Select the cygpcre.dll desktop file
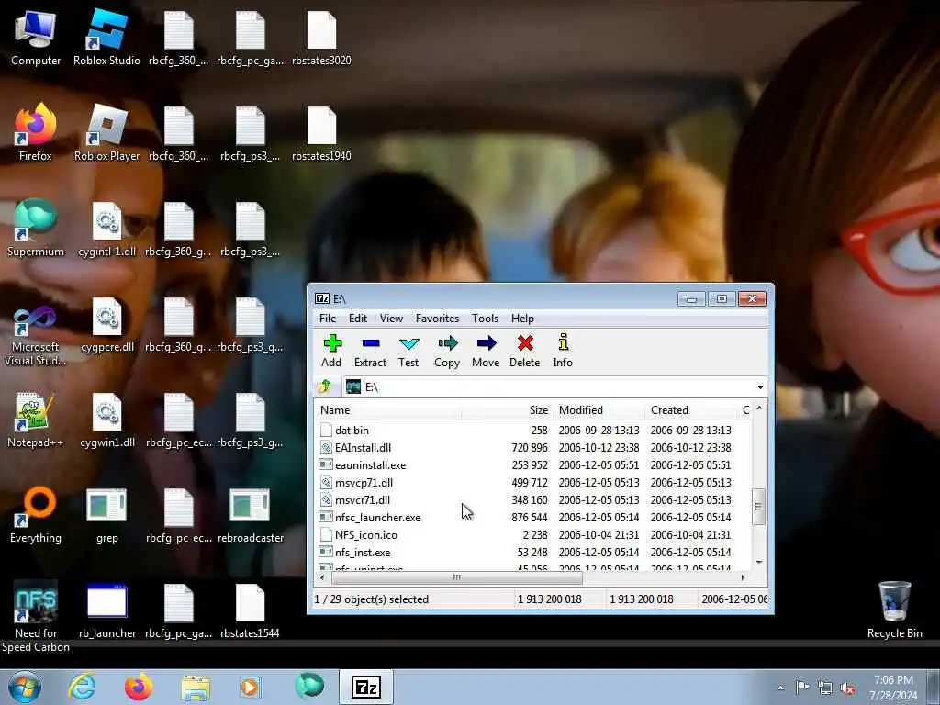Image resolution: width=940 pixels, height=705 pixels. pyautogui.click(x=106, y=324)
